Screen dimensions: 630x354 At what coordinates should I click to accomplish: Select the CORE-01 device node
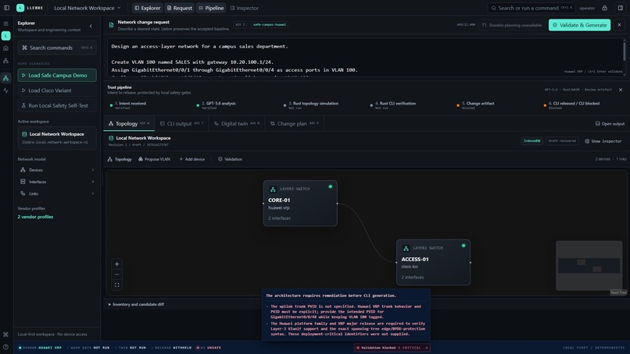click(x=300, y=204)
